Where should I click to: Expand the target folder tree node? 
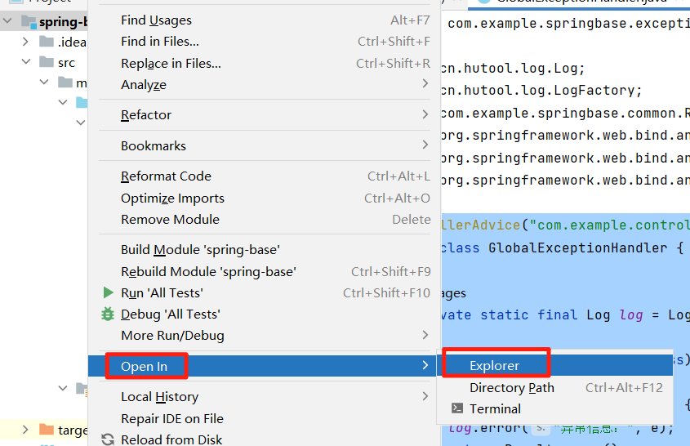[25, 430]
